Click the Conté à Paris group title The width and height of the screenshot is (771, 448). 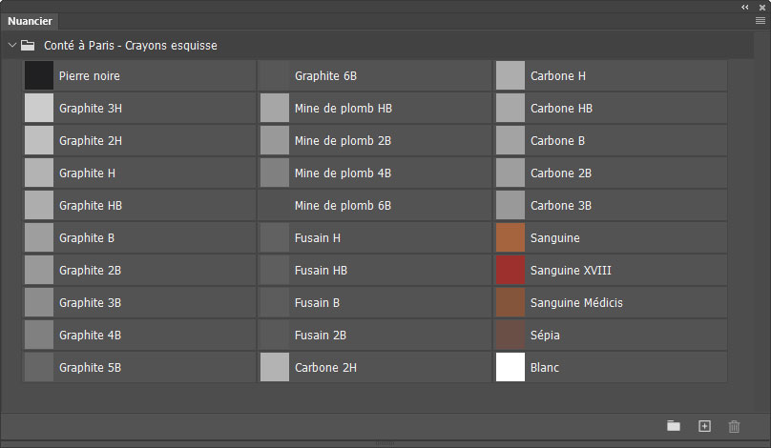click(x=131, y=45)
